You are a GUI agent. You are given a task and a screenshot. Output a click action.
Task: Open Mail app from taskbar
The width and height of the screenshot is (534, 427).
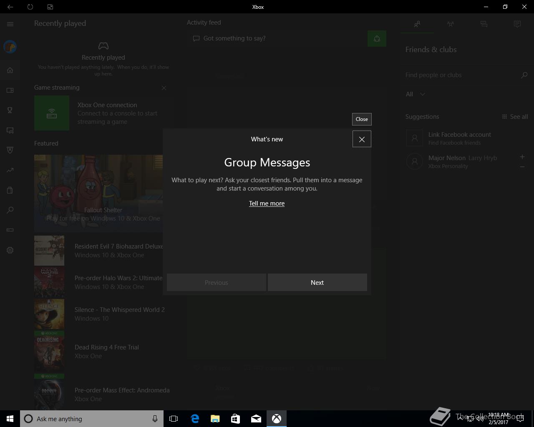pos(256,419)
